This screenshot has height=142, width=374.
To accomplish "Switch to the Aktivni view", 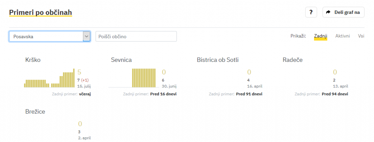I will pyautogui.click(x=343, y=36).
